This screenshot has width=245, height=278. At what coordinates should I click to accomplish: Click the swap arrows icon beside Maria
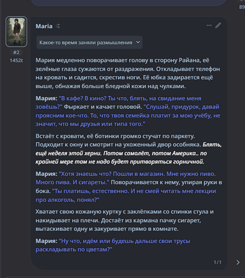pos(58,26)
